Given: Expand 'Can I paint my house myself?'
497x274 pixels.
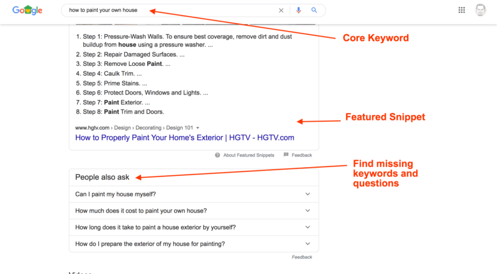Looking at the screenshot, I should (x=194, y=194).
